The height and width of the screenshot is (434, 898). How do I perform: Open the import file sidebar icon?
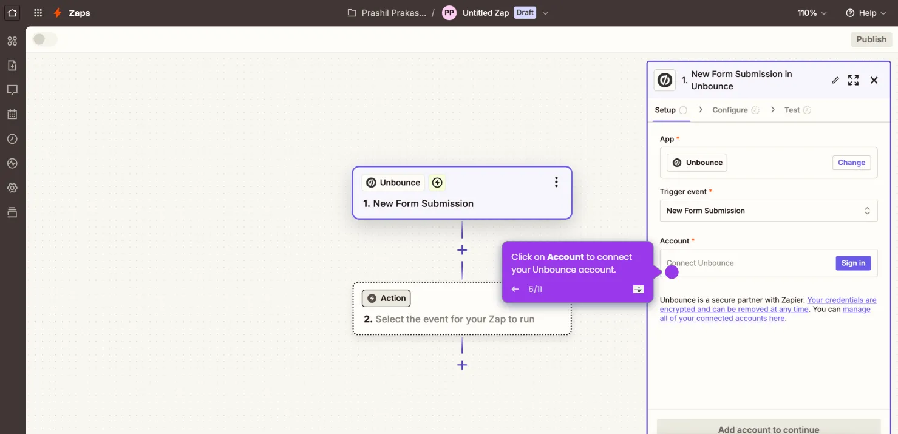coord(12,66)
